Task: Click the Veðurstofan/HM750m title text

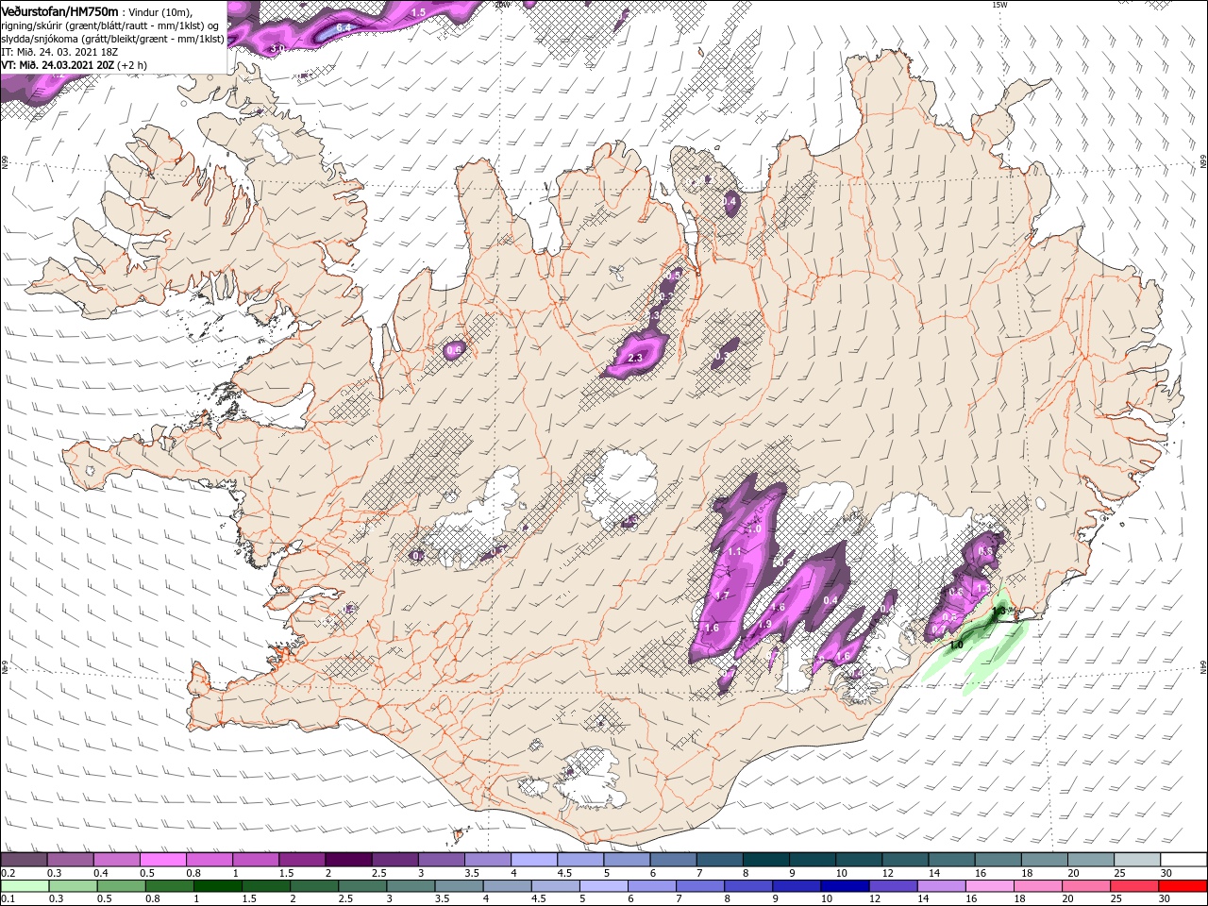Action: 60,10
